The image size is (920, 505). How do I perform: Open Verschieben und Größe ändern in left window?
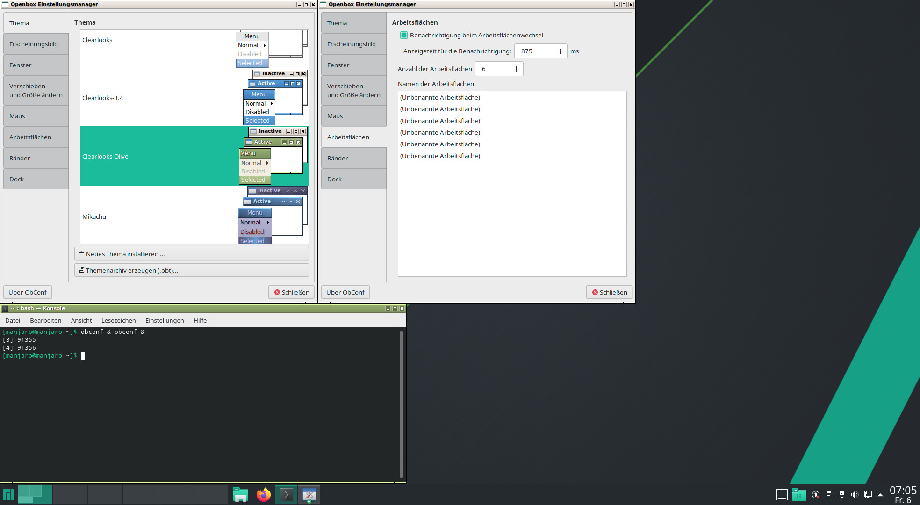(x=36, y=90)
